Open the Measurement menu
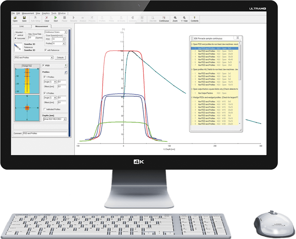 28,13
